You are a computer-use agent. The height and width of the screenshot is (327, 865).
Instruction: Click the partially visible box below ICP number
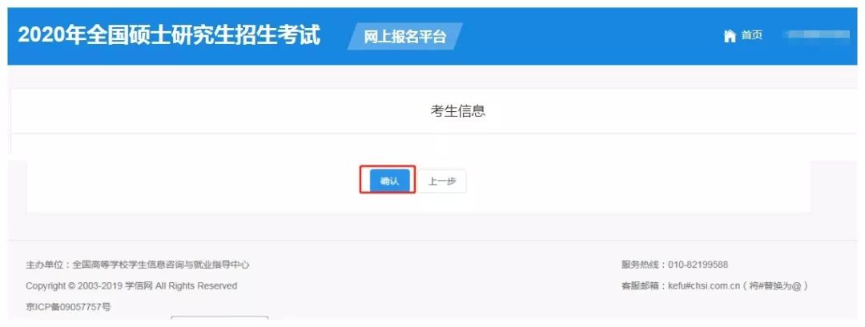(x=219, y=317)
